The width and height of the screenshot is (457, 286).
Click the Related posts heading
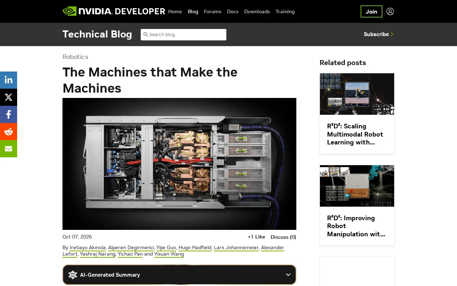[x=343, y=63]
